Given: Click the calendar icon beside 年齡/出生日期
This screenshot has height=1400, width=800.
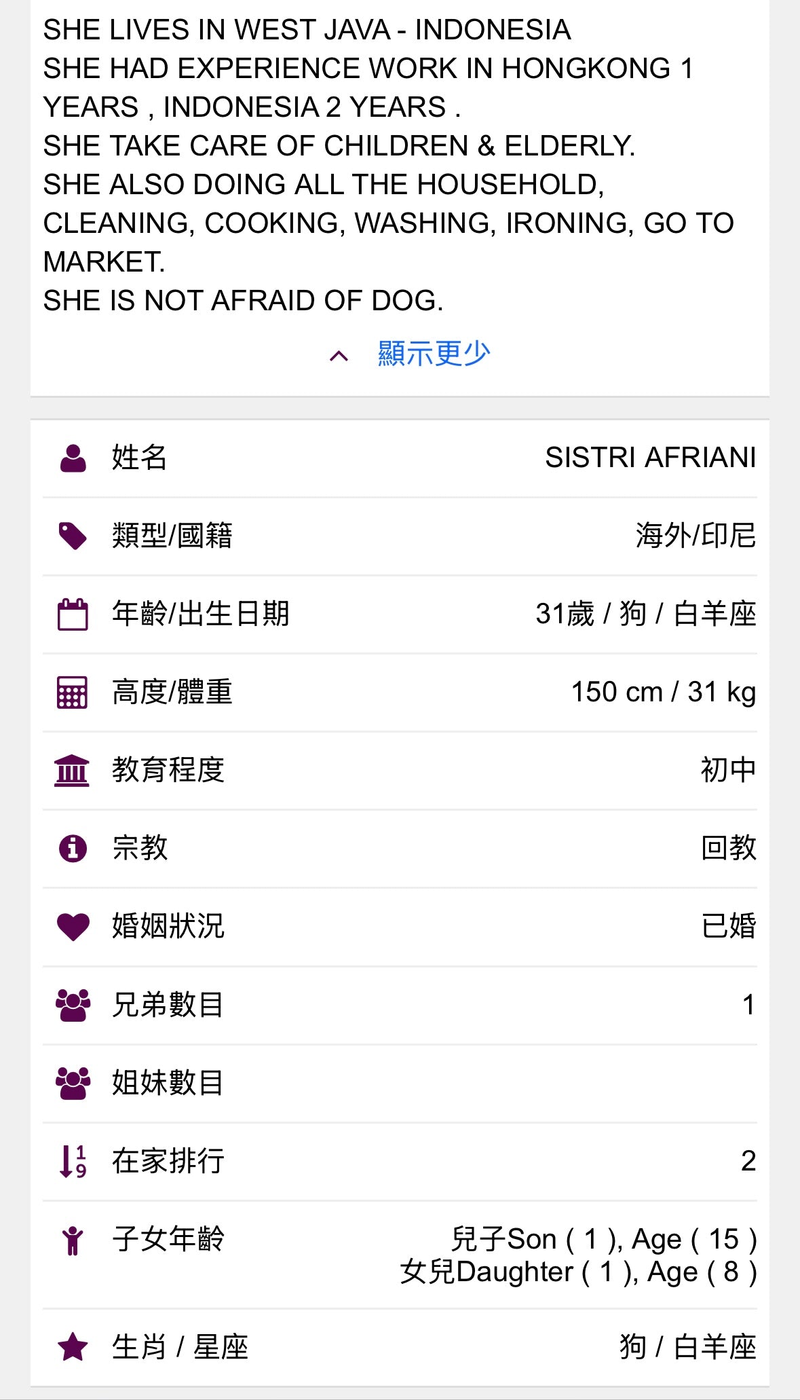Looking at the screenshot, I should 73,614.
